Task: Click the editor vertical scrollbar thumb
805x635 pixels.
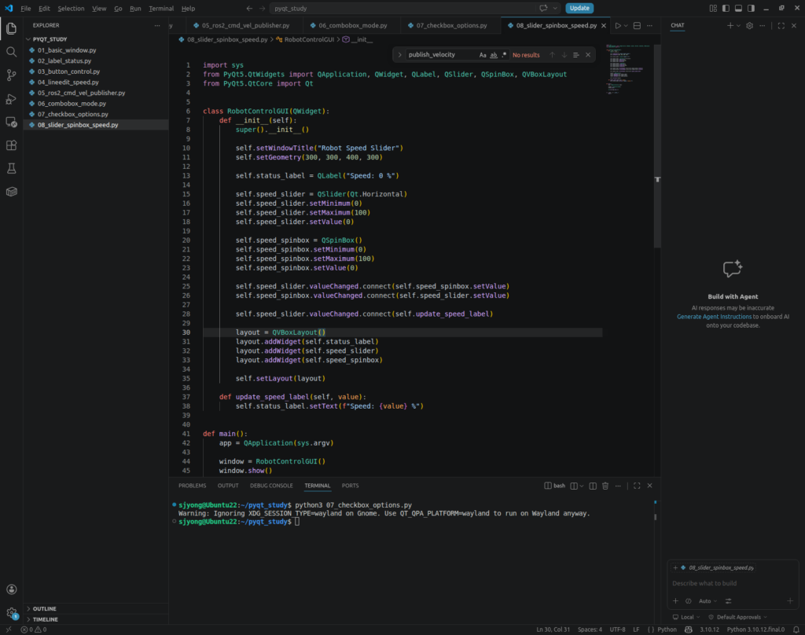Action: click(x=657, y=146)
